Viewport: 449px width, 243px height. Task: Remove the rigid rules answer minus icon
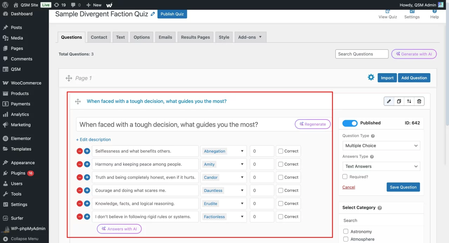(80, 217)
